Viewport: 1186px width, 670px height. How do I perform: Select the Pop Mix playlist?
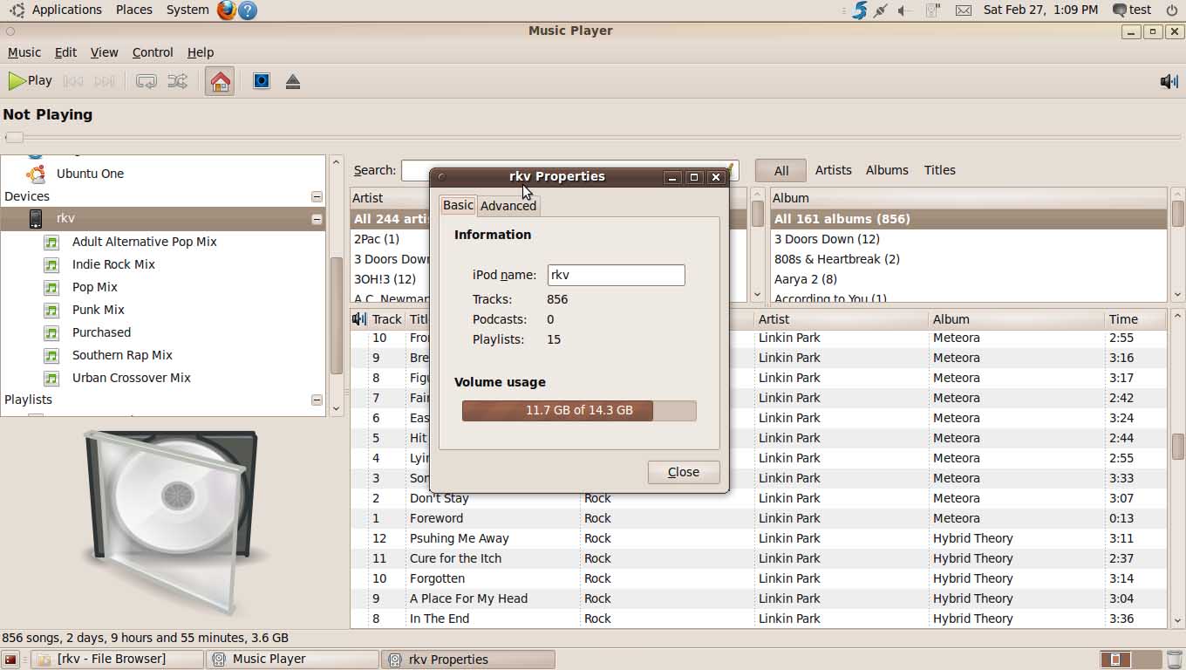click(x=94, y=287)
